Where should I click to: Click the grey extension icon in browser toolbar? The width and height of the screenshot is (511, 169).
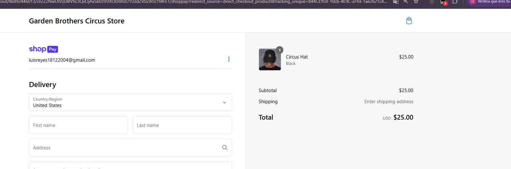tap(432, 2)
